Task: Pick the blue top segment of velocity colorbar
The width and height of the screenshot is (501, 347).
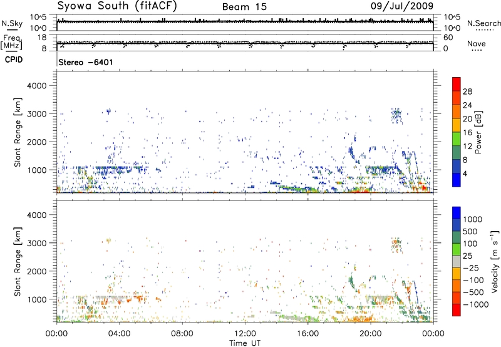Action: point(457,213)
